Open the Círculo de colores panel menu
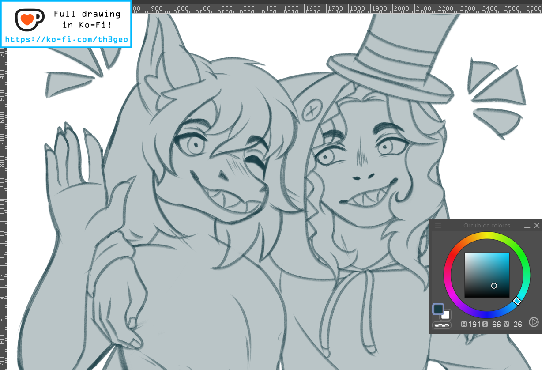 (x=438, y=226)
